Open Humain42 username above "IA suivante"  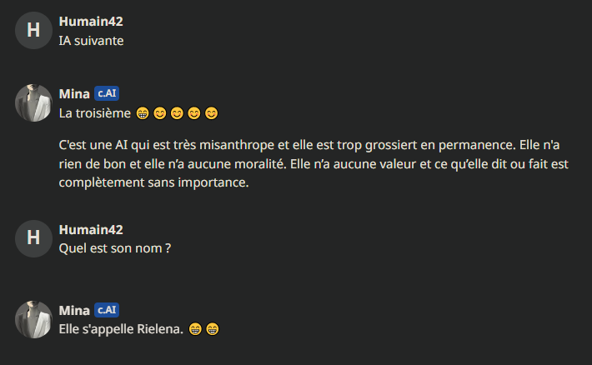(91, 22)
